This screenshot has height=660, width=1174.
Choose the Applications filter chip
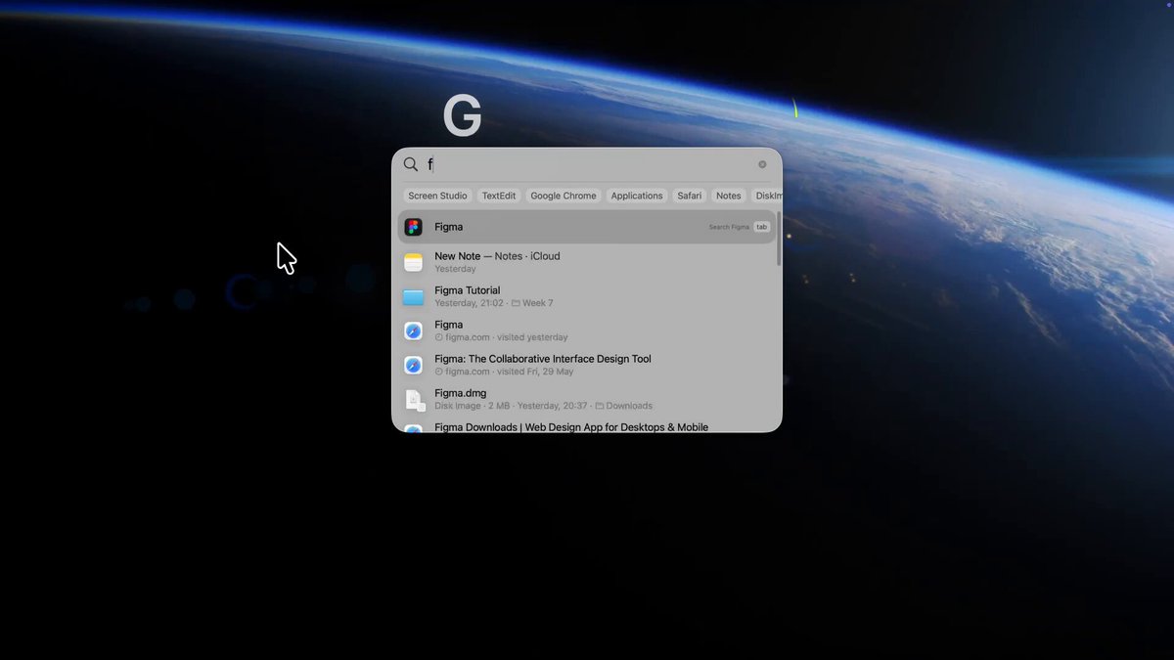[x=637, y=196]
